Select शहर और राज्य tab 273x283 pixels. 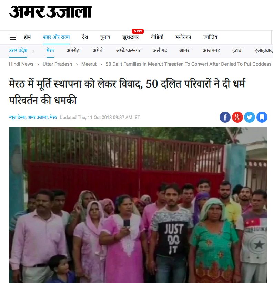click(56, 37)
